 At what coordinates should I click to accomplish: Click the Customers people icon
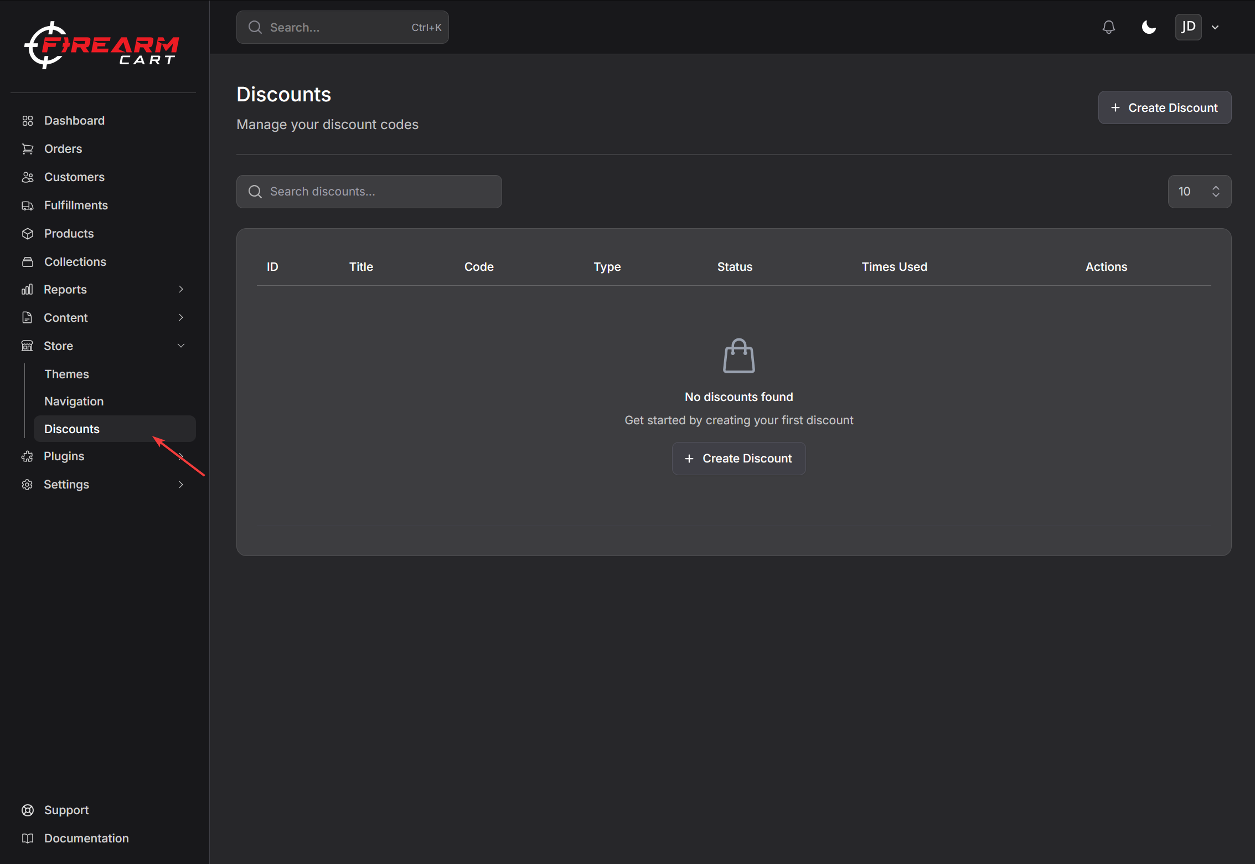coord(28,177)
